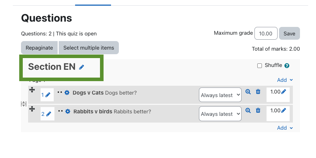
Task: Delete the Rabbits v birds question
Action: [258, 110]
